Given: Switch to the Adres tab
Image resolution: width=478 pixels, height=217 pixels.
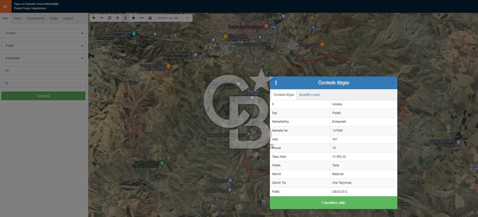Looking at the screenshot, I should 17,18.
